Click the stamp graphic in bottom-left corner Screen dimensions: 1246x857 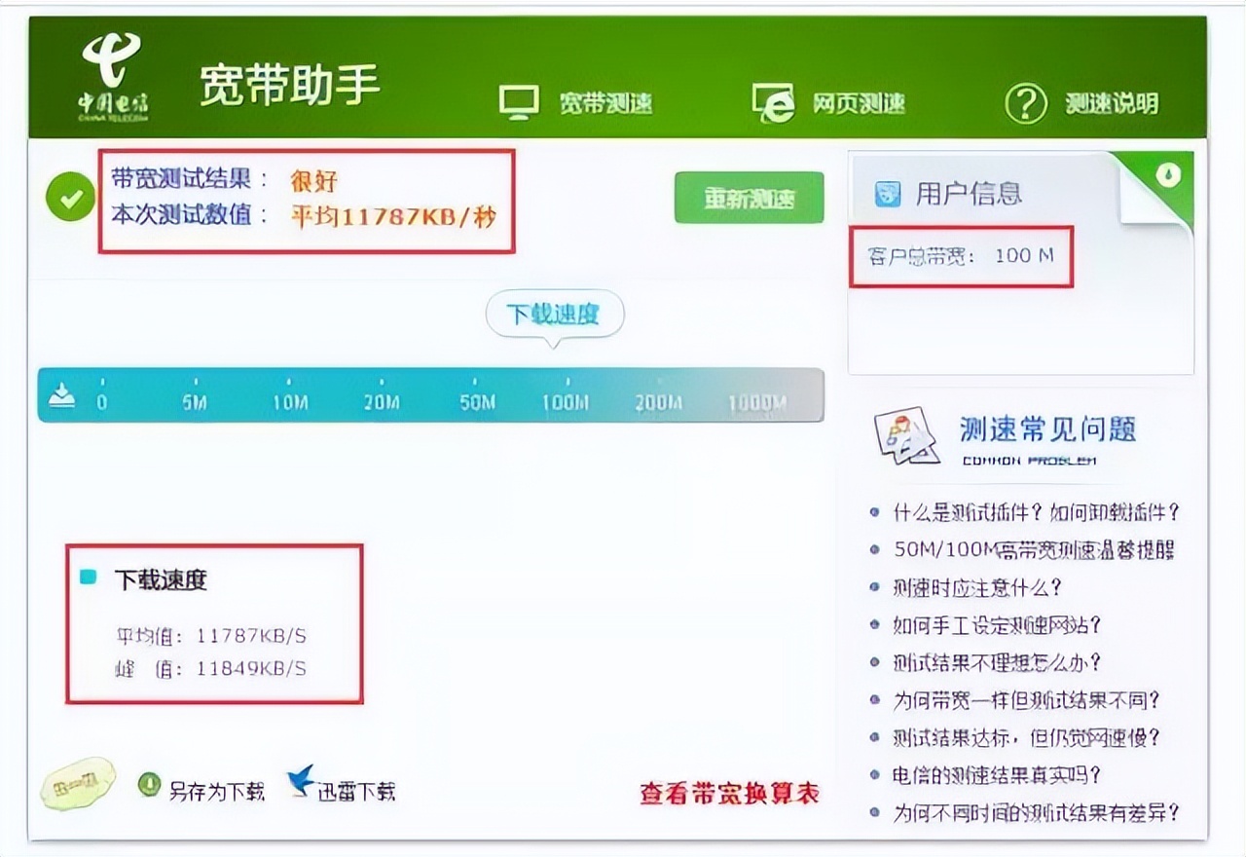(x=79, y=784)
